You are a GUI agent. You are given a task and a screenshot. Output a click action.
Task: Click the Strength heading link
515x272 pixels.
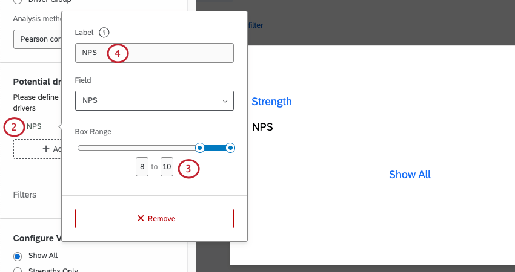271,102
